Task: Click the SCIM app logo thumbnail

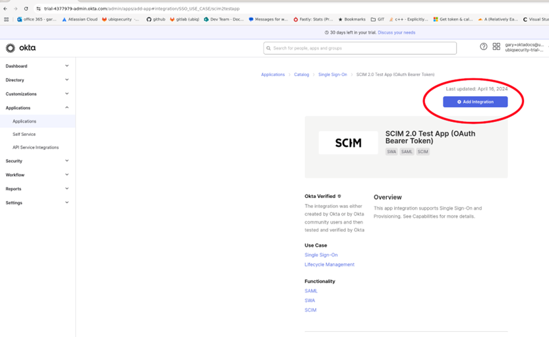Action: click(x=348, y=142)
